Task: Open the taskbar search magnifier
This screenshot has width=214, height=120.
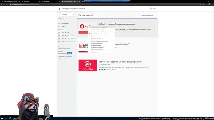Action: 6,119
